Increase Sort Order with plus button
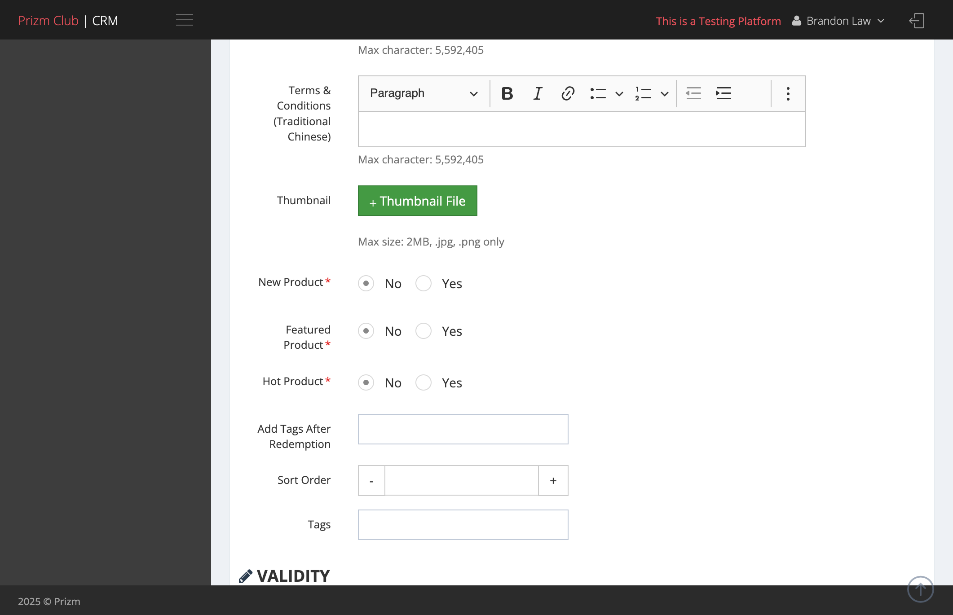 (553, 481)
